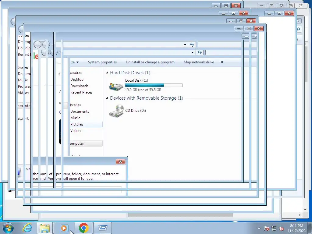Screen dimensions: 312x234
Task: Minimize the frontmost Explorer window
Action: [239, 29]
